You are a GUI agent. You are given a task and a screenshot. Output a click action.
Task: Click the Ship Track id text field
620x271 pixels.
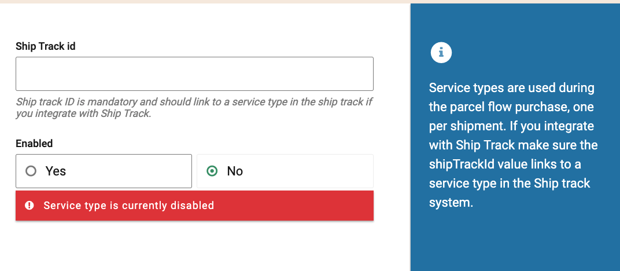pos(194,74)
